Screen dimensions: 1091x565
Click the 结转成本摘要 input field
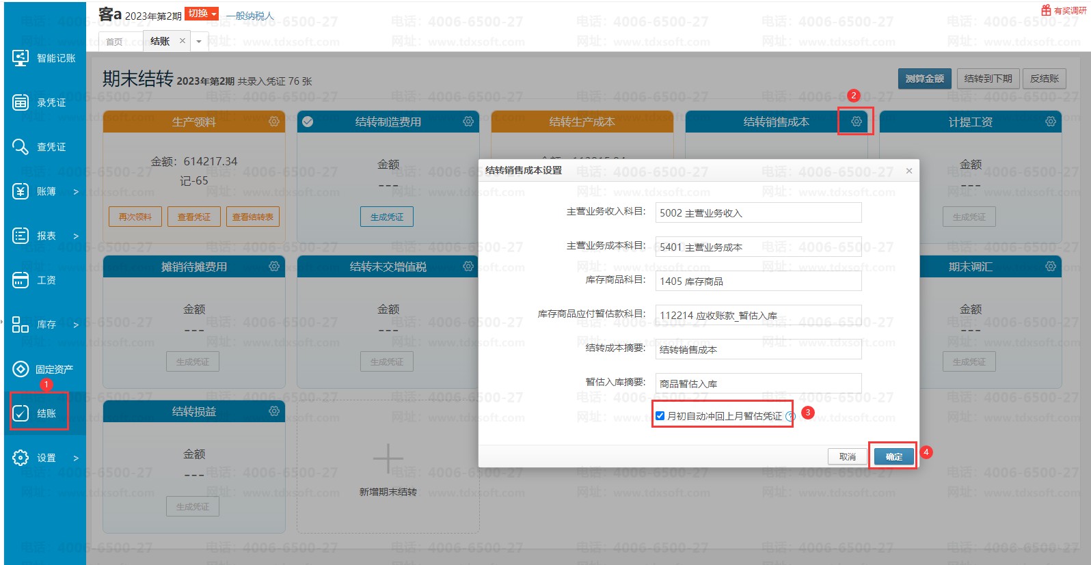757,349
